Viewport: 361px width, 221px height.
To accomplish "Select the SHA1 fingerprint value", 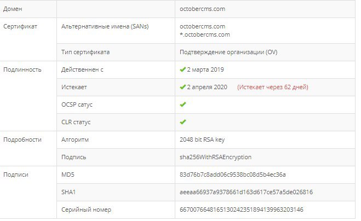I will 246,192.
